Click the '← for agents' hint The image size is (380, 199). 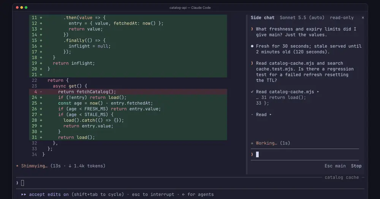pyautogui.click(x=198, y=194)
